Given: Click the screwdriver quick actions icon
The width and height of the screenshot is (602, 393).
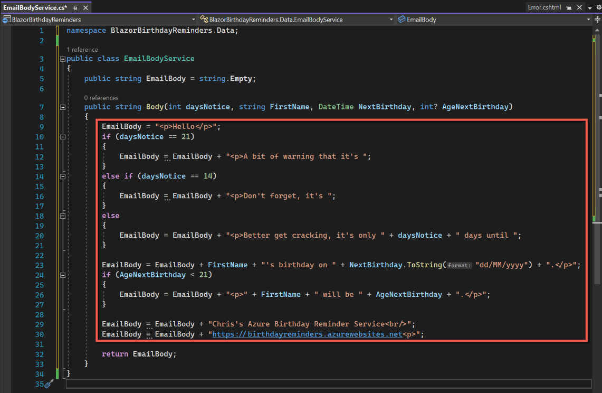Looking at the screenshot, I should [x=49, y=384].
